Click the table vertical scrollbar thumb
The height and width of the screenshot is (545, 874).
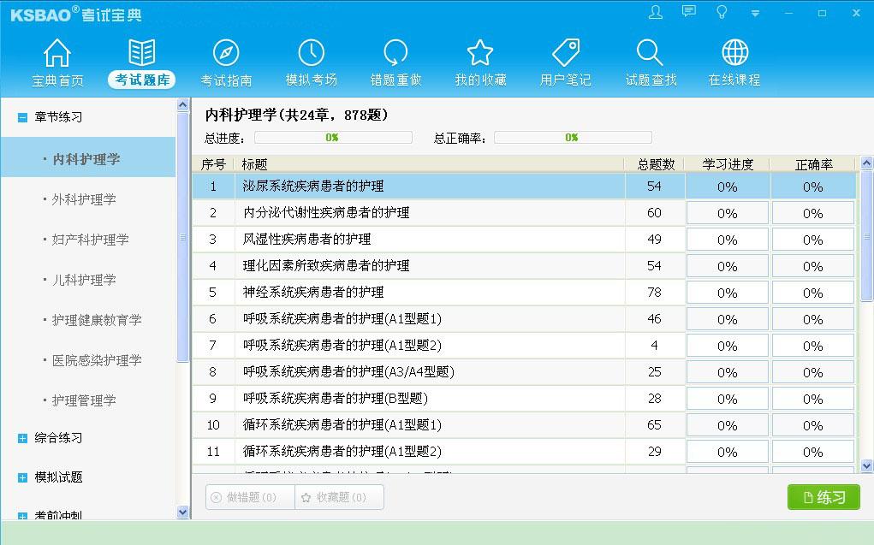point(867,236)
